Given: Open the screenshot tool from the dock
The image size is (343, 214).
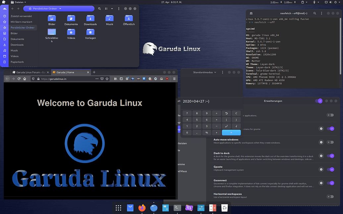Looking at the screenshot, I should [x=189, y=208].
